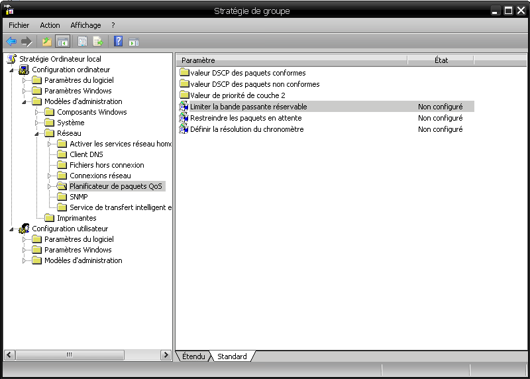Select Imprimantes in the tree
The width and height of the screenshot is (530, 379).
[77, 218]
